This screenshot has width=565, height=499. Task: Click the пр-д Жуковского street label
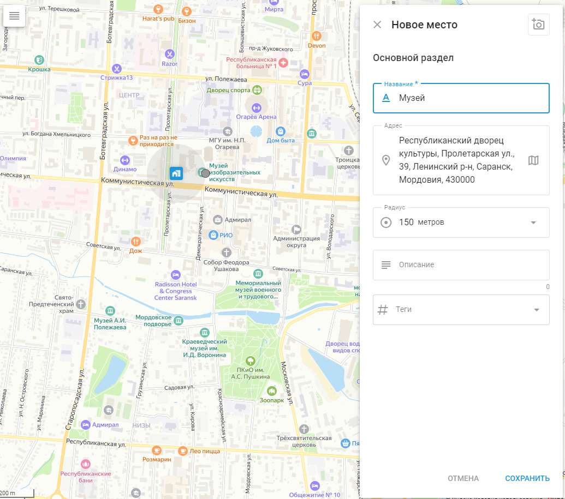click(271, 49)
